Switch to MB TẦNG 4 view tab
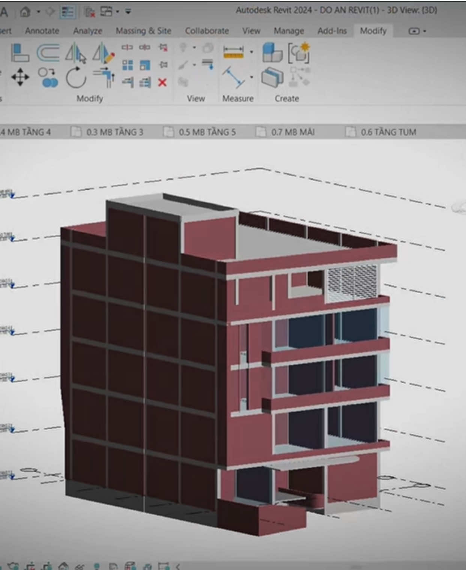 coord(26,132)
